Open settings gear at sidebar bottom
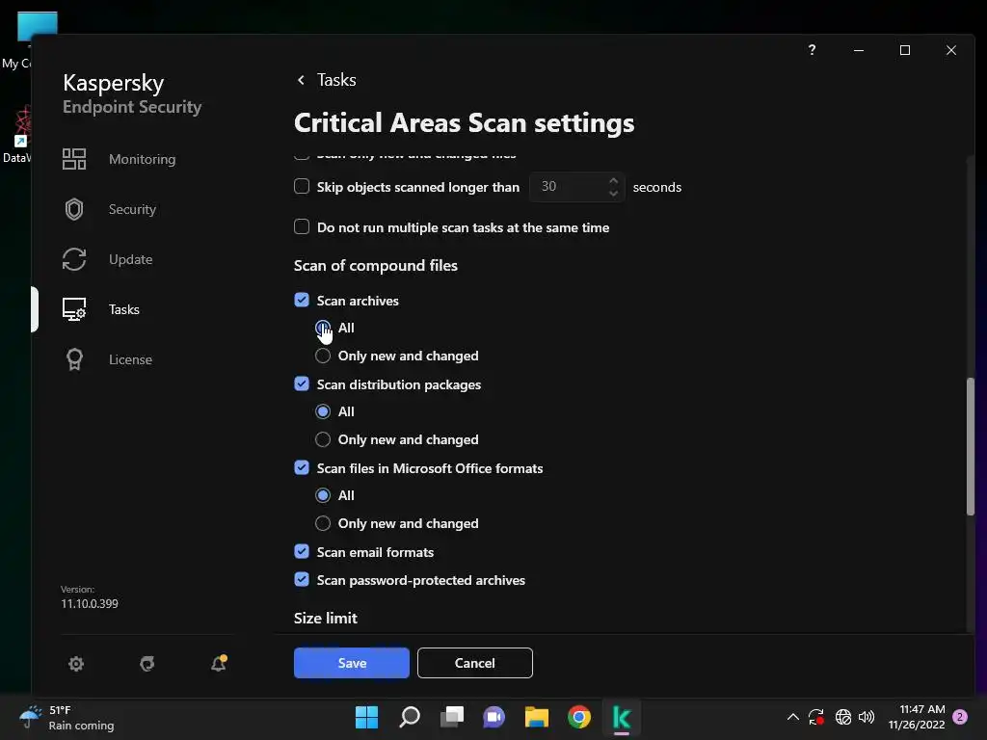The image size is (987, 740). 76,663
